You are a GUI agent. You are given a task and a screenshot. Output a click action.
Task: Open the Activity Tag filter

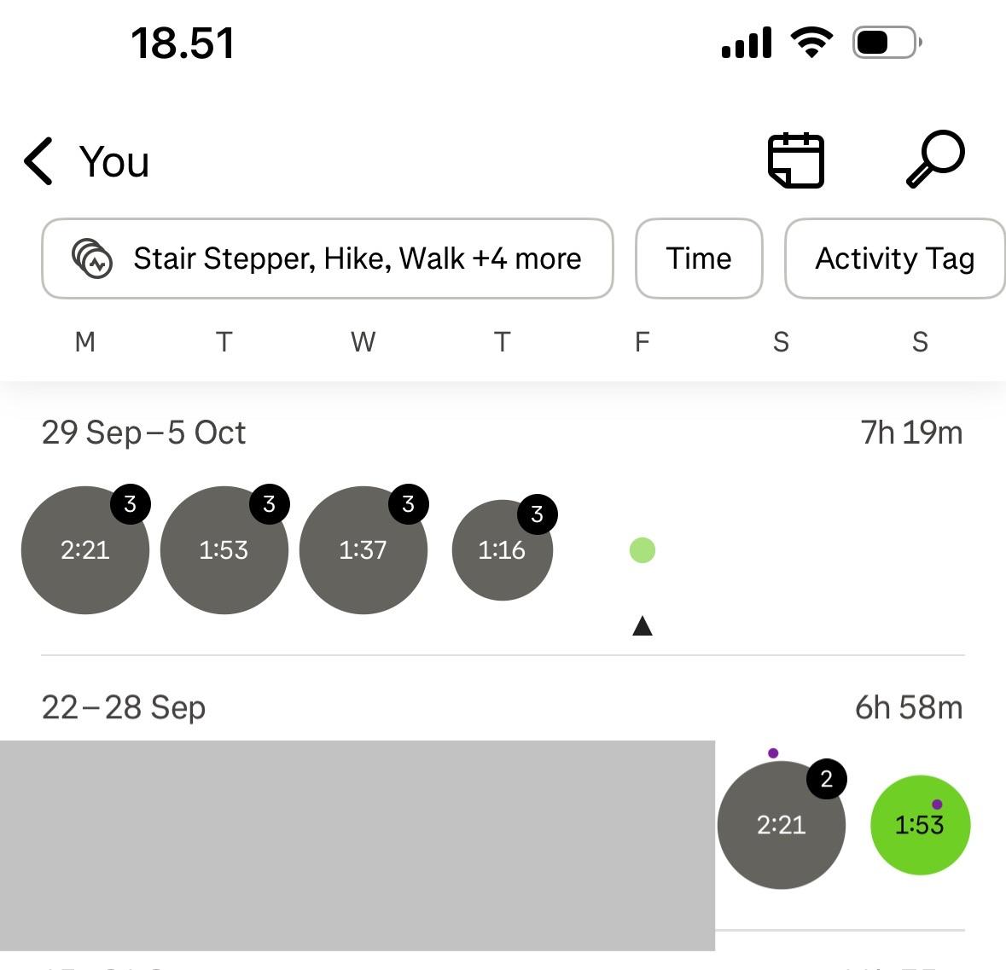pyautogui.click(x=894, y=258)
